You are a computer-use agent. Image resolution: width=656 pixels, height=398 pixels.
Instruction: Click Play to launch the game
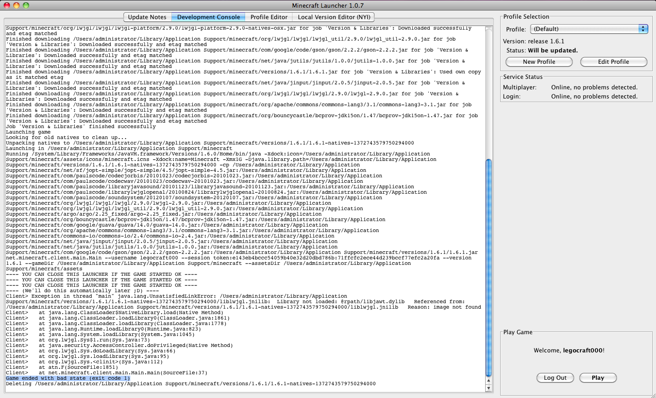(x=598, y=378)
